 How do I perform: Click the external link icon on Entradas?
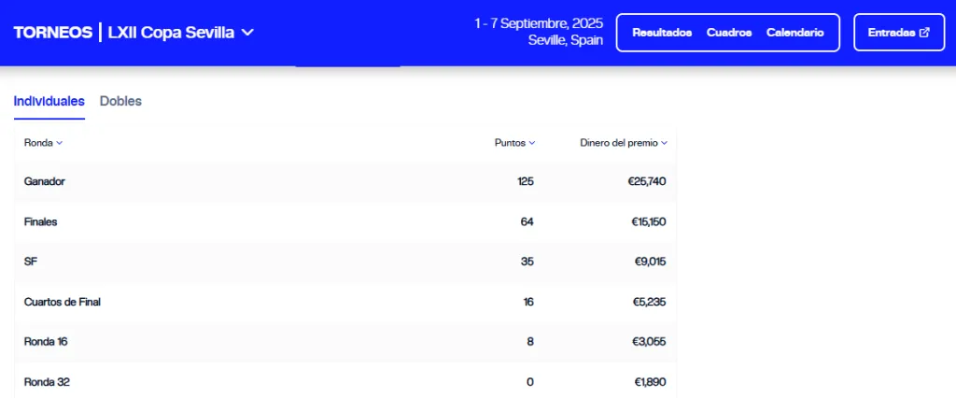(924, 33)
